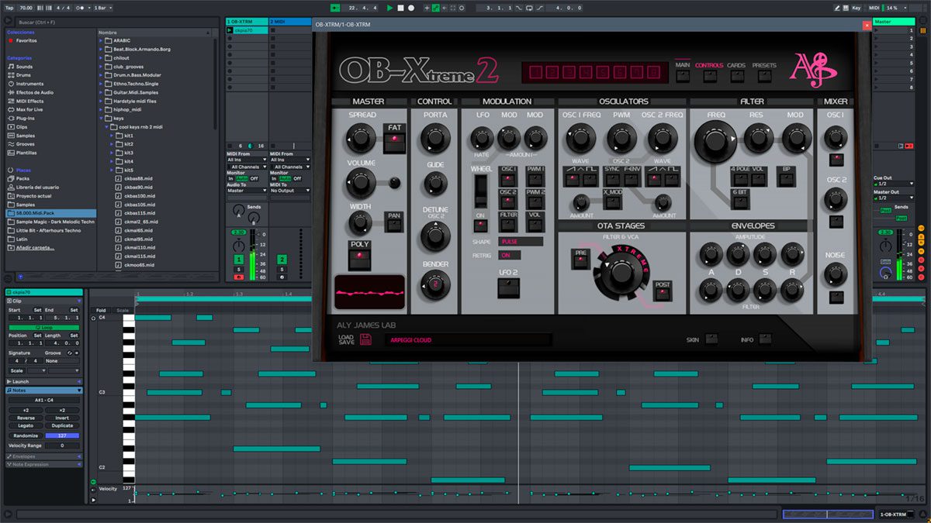Toggle the loop switch icon in transport

point(529,8)
